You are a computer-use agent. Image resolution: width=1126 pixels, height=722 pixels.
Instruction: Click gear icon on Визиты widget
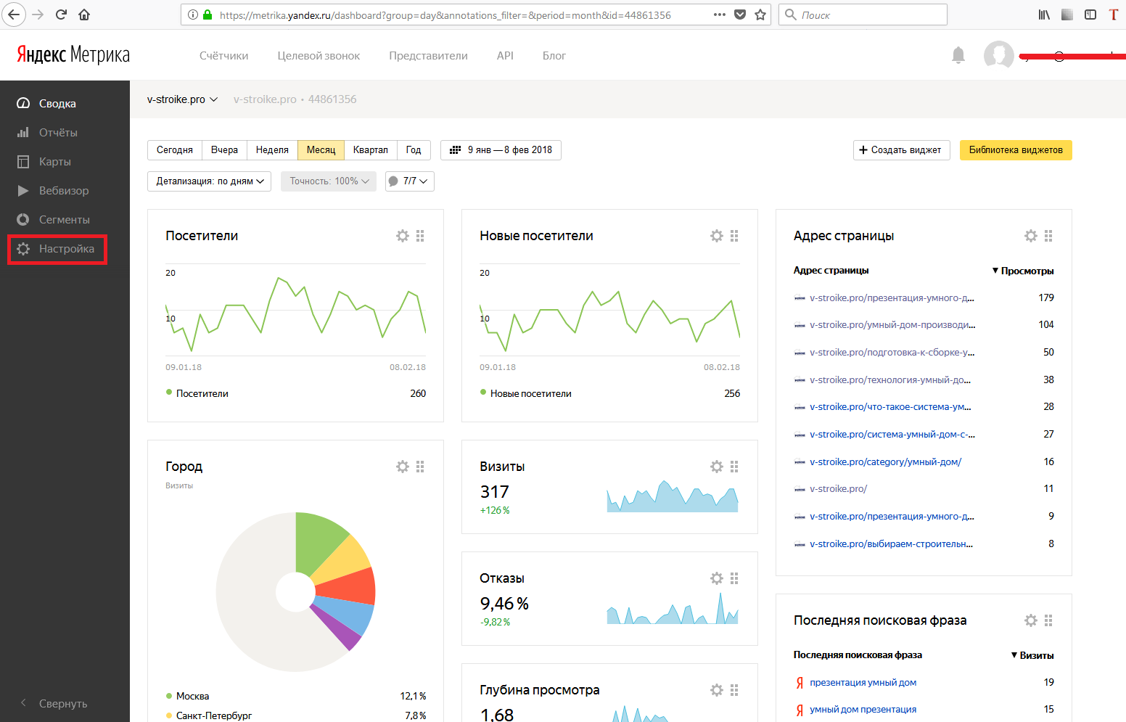(717, 467)
